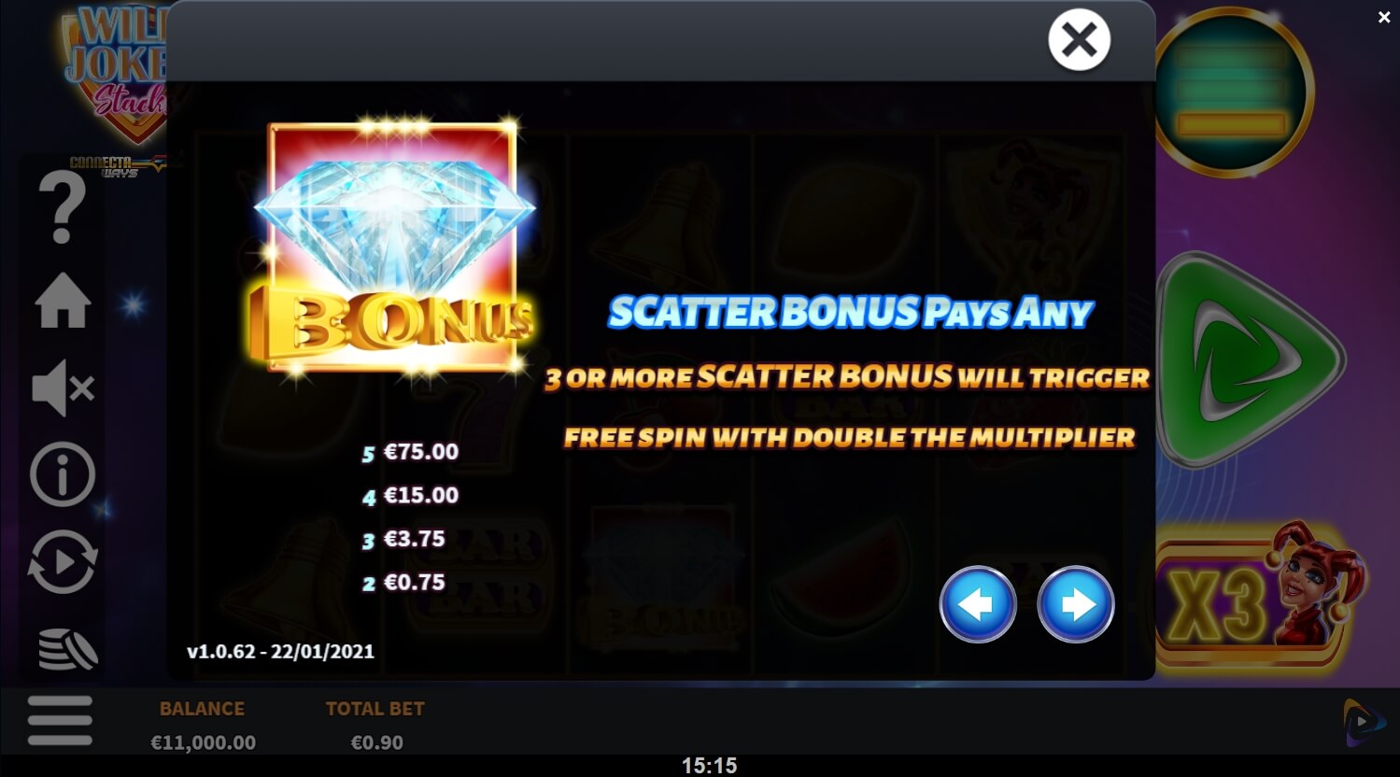Go to previous paytable page arrow
The image size is (1400, 777).
coord(978,604)
